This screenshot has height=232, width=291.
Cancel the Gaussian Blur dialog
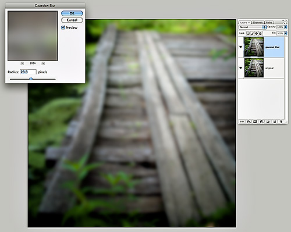click(72, 20)
